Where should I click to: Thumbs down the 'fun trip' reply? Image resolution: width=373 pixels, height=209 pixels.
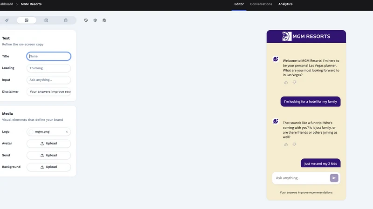coord(294,144)
